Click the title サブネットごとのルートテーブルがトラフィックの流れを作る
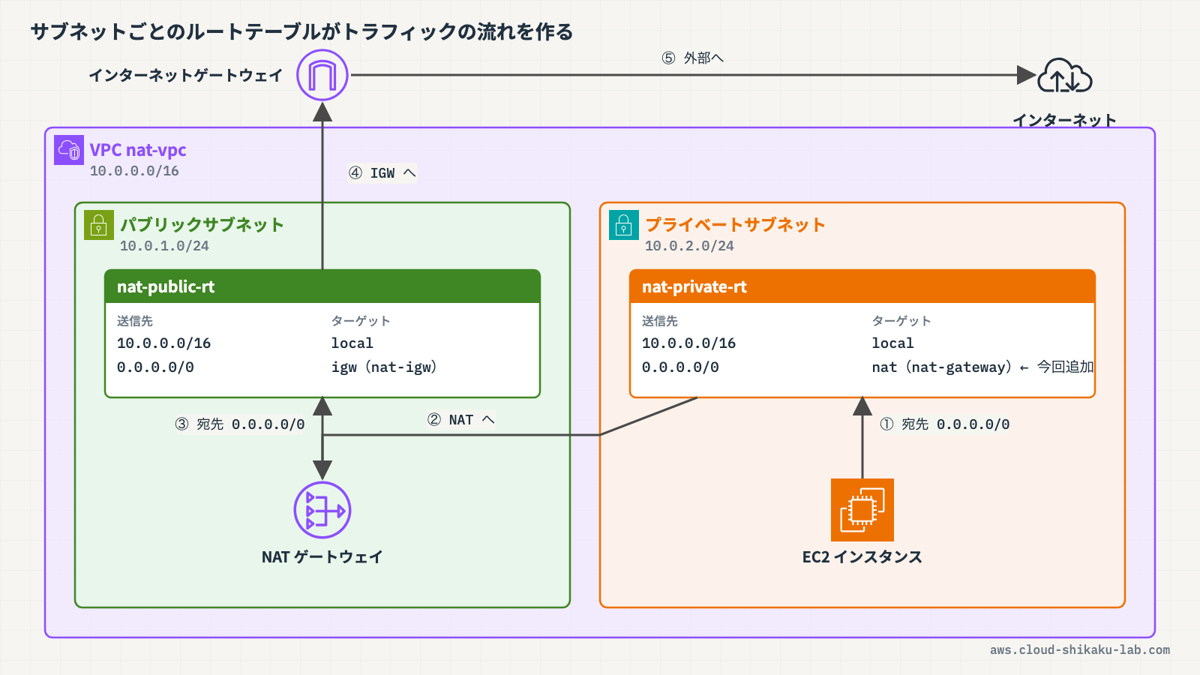 coord(301,31)
